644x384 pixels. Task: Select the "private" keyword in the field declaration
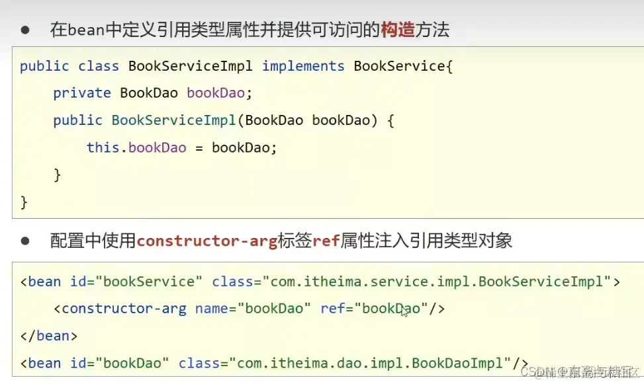(x=82, y=93)
